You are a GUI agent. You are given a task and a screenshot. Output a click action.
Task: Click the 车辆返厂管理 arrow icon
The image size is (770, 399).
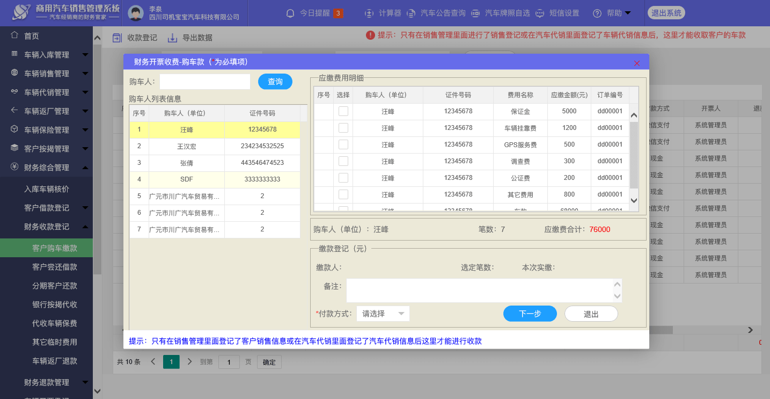pyautogui.click(x=14, y=111)
